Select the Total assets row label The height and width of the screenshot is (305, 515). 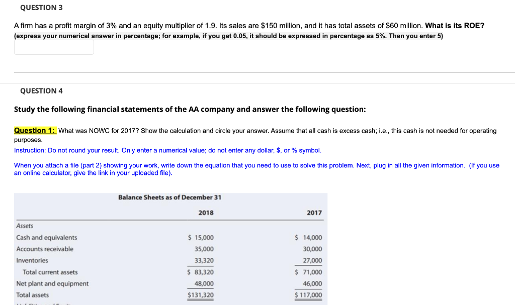pyautogui.click(x=32, y=295)
